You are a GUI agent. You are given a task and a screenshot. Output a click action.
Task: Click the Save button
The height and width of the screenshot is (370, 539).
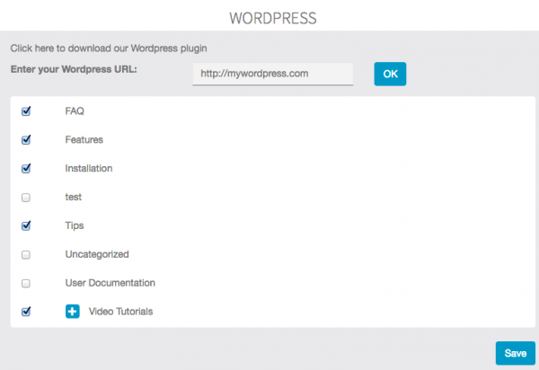tap(515, 353)
